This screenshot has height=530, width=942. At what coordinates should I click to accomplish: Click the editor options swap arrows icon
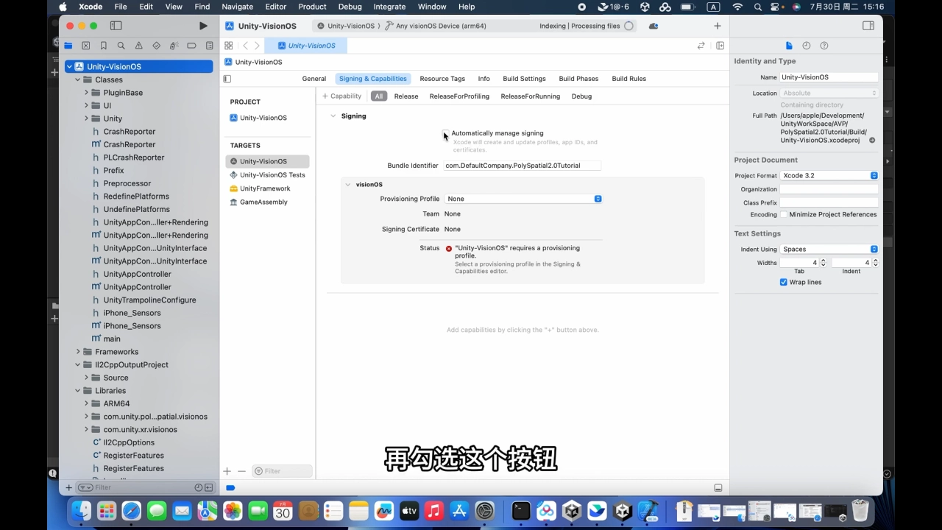[701, 46]
